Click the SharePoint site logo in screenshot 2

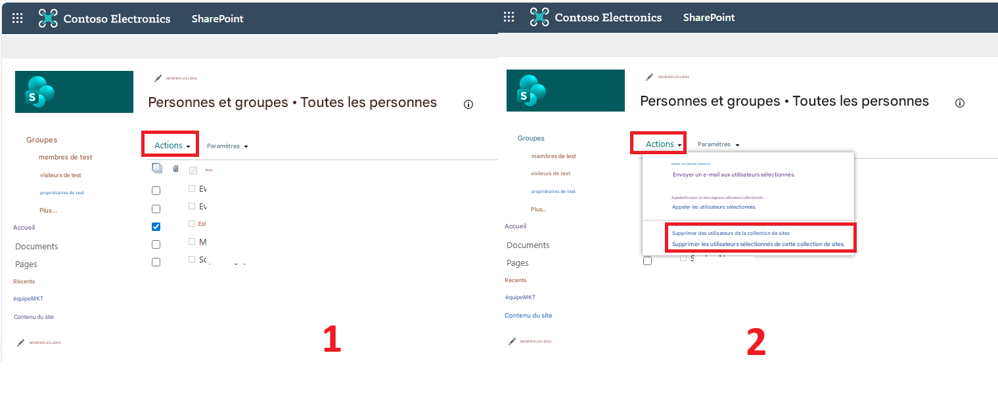566,91
